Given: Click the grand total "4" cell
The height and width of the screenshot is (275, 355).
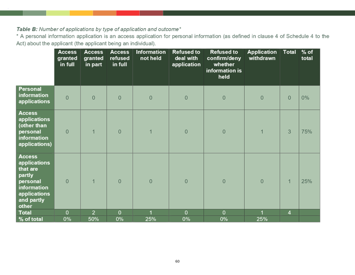Looking at the screenshot, I should click(x=289, y=212).
